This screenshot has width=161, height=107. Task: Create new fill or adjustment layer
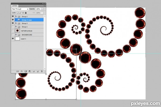[30, 71]
